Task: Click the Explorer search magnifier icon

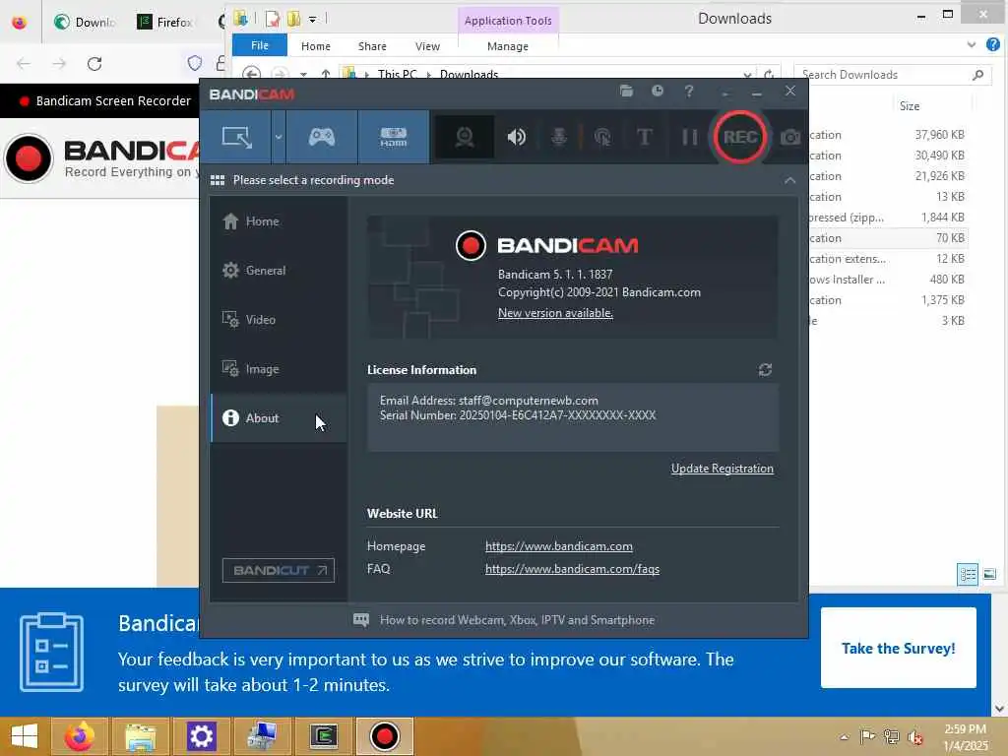Action: tap(977, 75)
